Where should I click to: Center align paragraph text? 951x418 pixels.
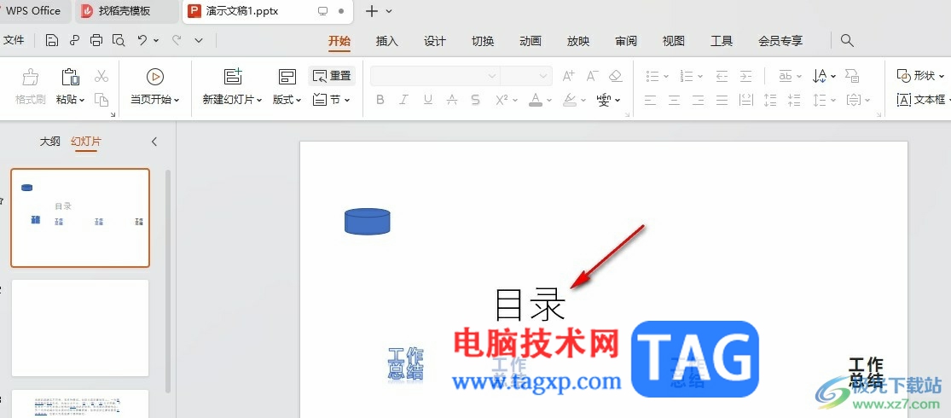pos(674,100)
